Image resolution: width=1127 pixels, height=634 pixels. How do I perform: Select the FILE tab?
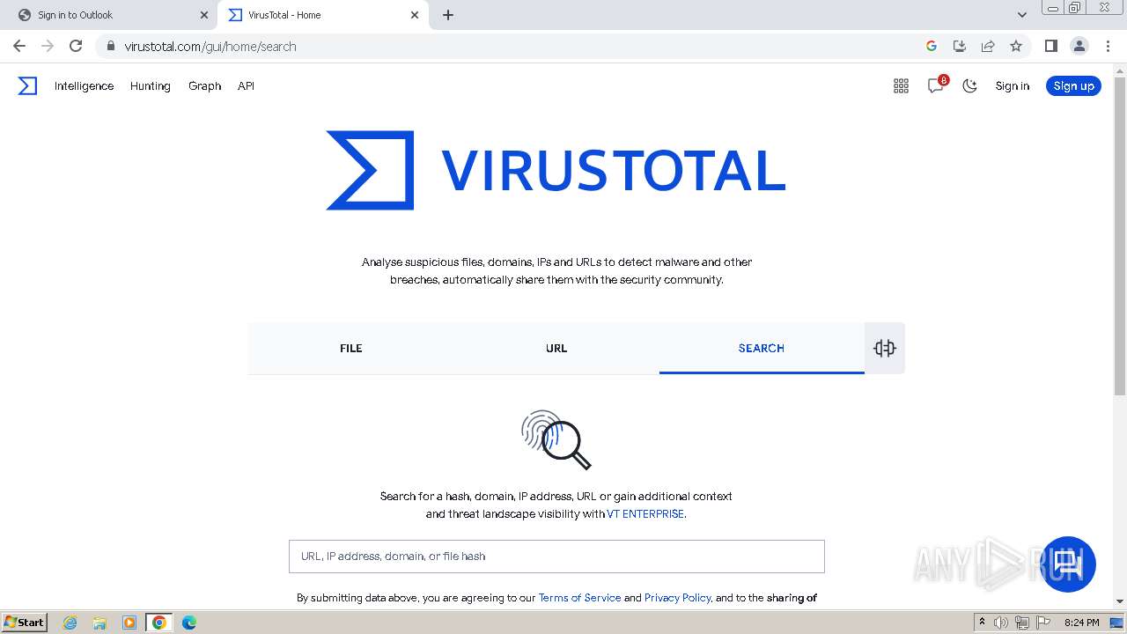pyautogui.click(x=350, y=348)
